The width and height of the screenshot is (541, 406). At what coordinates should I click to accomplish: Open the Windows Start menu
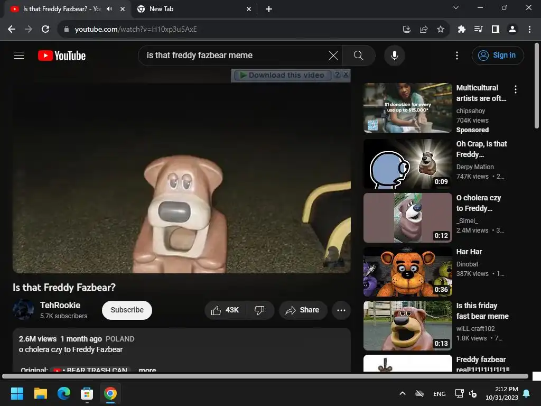coord(17,393)
